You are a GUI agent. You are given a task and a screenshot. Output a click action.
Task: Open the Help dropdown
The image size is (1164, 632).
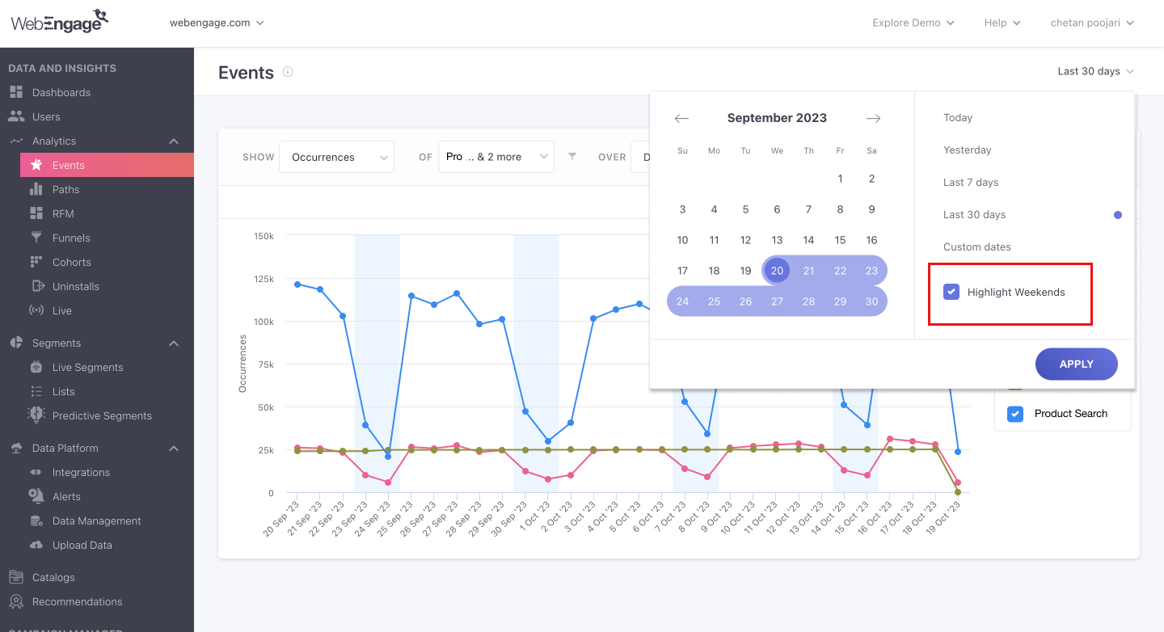(x=1002, y=23)
